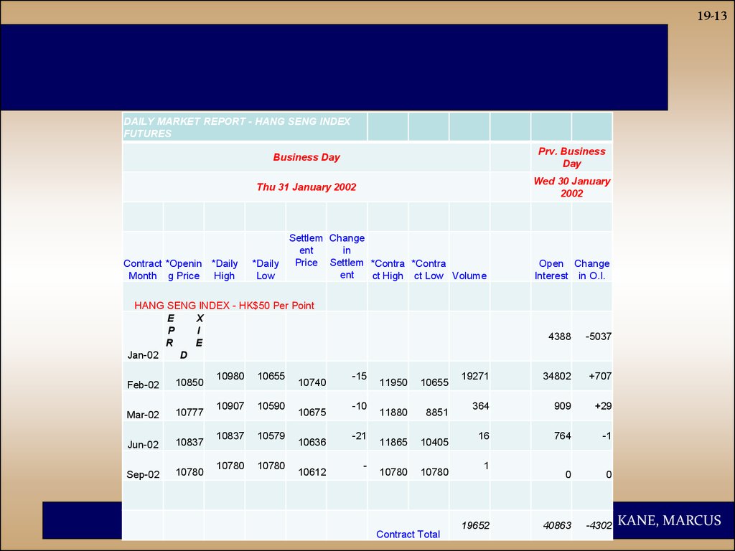Click Mar-02 opening price 10777

pyautogui.click(x=189, y=413)
